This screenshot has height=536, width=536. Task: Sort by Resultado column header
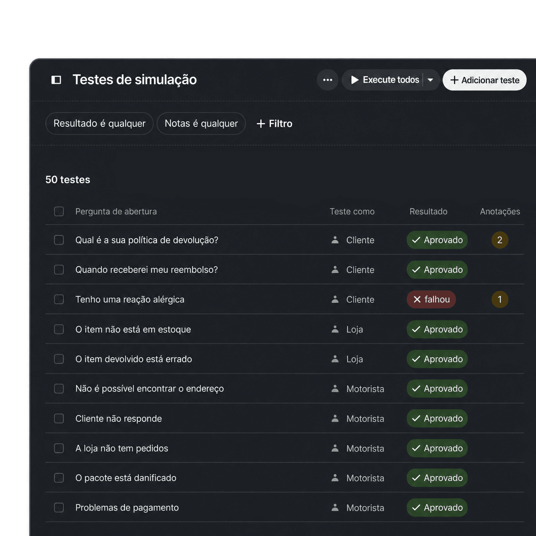pyautogui.click(x=429, y=211)
